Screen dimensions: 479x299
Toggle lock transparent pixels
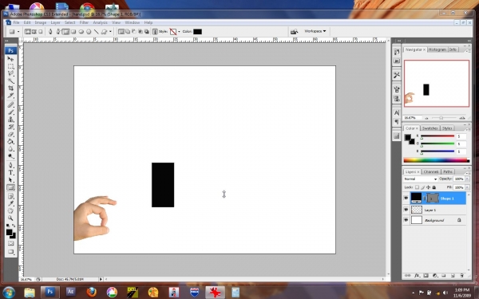coord(417,187)
